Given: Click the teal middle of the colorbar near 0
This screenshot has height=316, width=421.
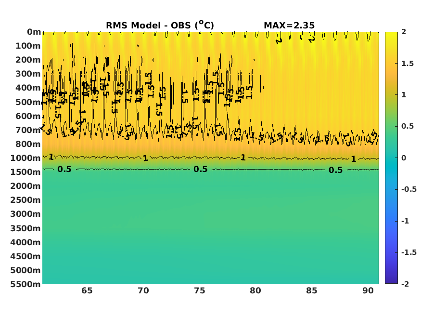Looking at the screenshot, I should click(x=391, y=158).
